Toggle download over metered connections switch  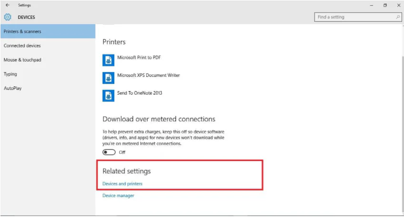point(109,152)
